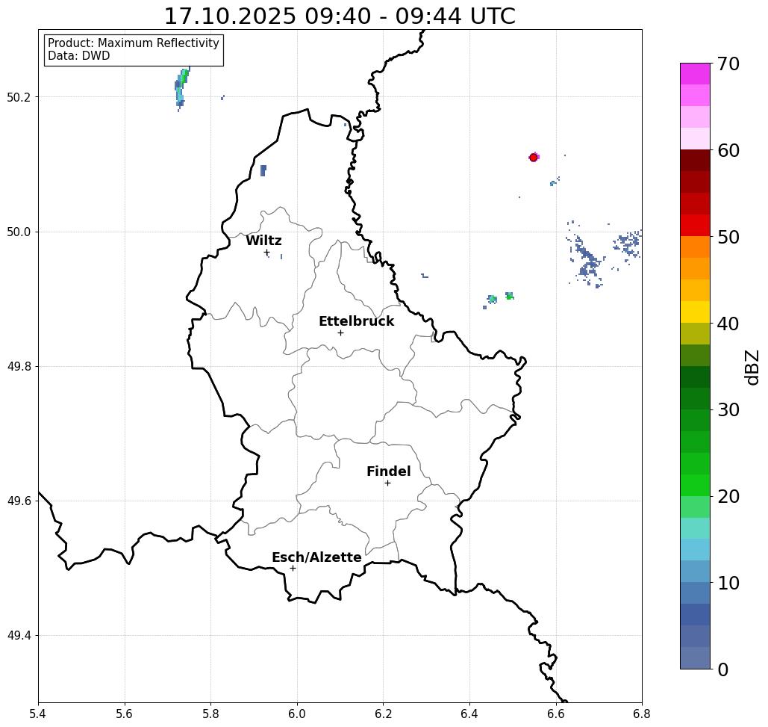The width and height of the screenshot is (768, 727).
Task: Click the magenta swatch at top of colorbar
Action: [695, 74]
